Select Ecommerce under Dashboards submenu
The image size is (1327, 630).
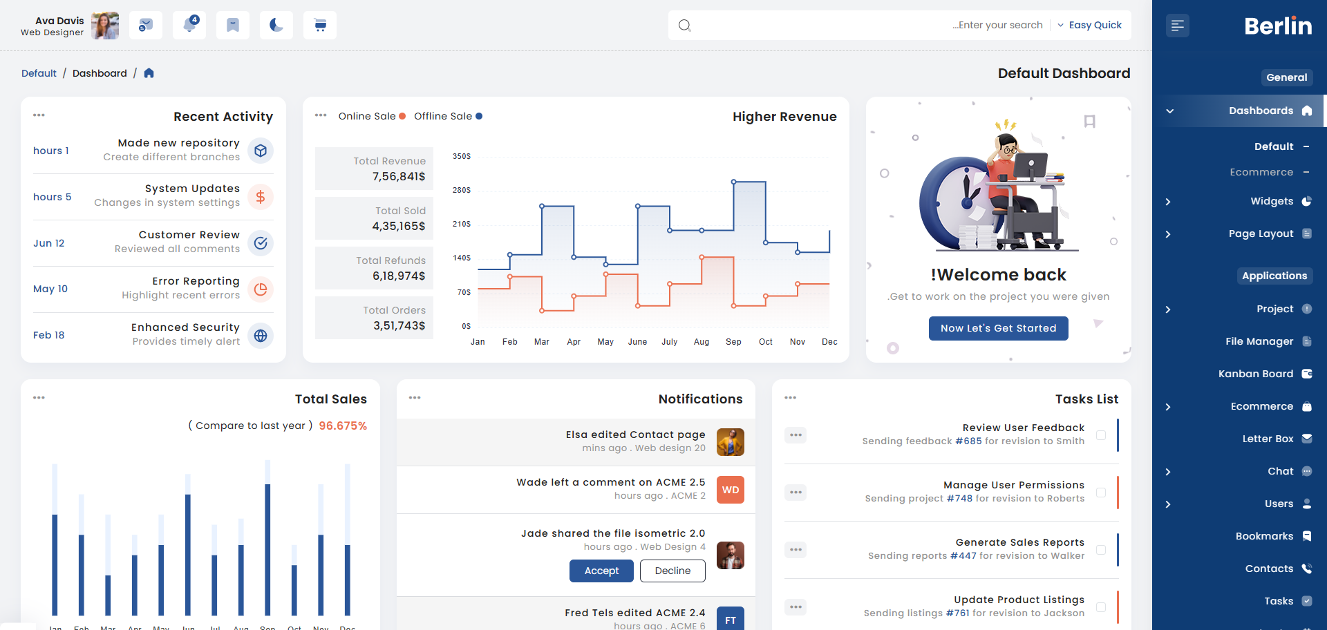point(1261,172)
